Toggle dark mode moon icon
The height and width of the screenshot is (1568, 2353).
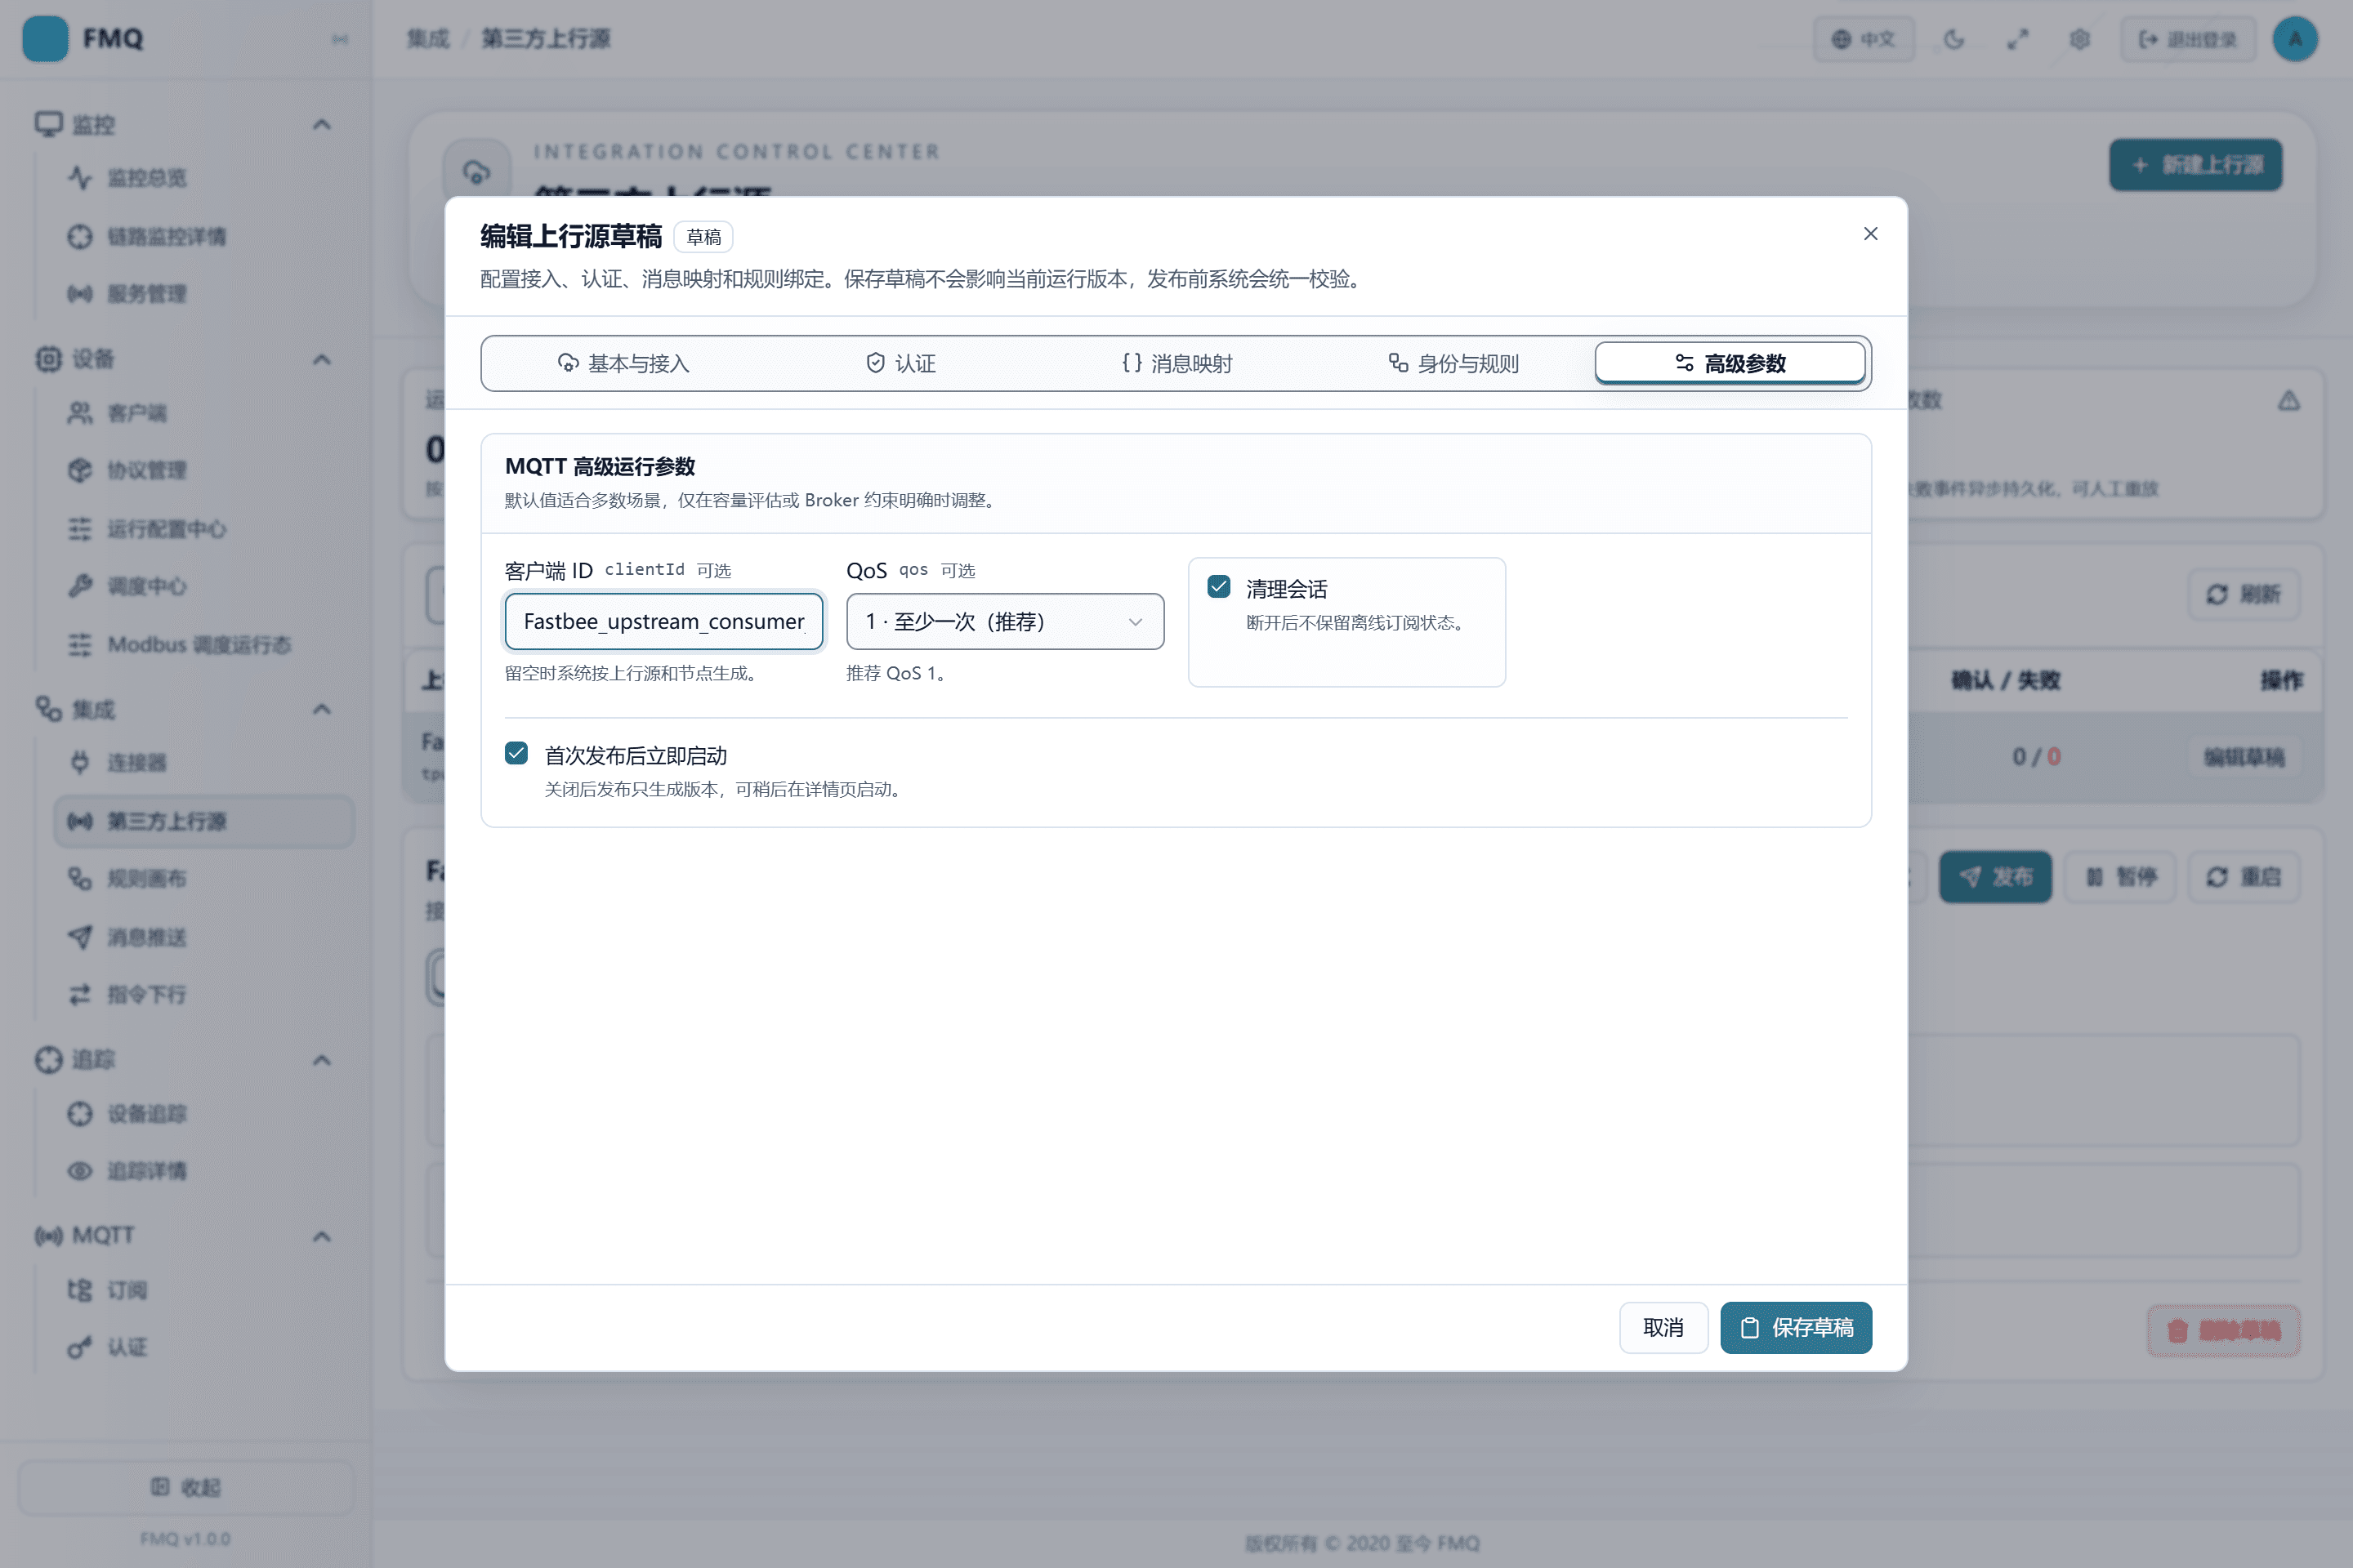[x=1953, y=39]
